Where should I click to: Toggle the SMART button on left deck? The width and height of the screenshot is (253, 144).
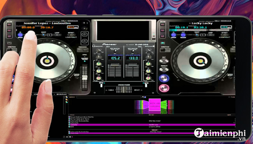(x=44, y=35)
